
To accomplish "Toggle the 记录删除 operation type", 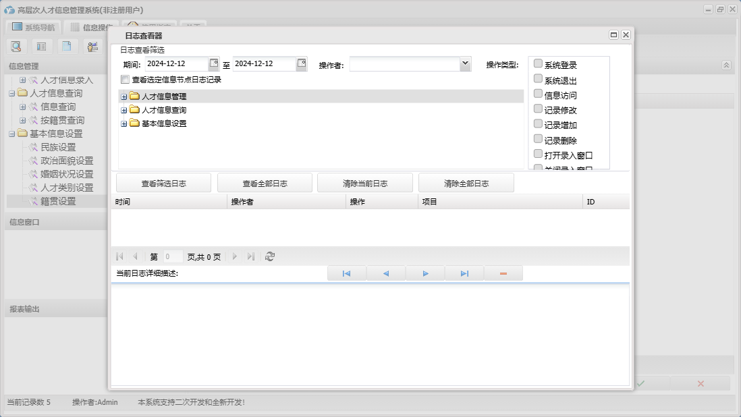I will pos(538,139).
